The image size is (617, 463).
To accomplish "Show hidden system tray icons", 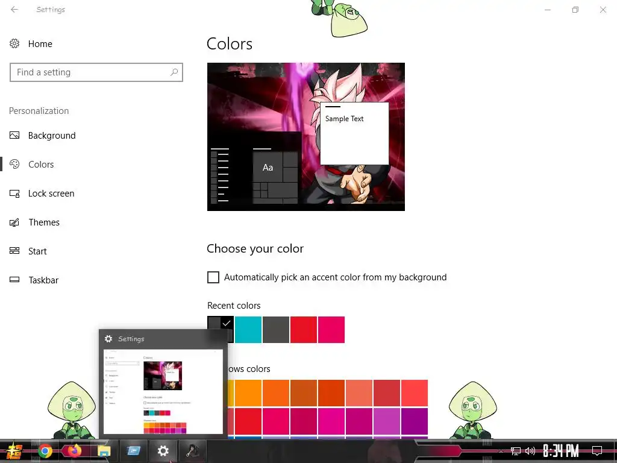I will pos(501,451).
